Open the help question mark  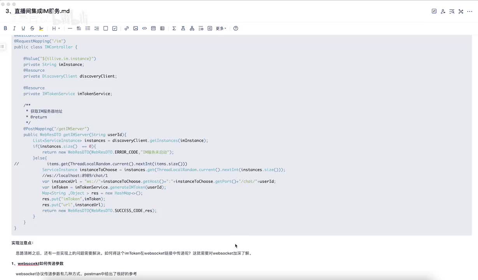pos(235,28)
